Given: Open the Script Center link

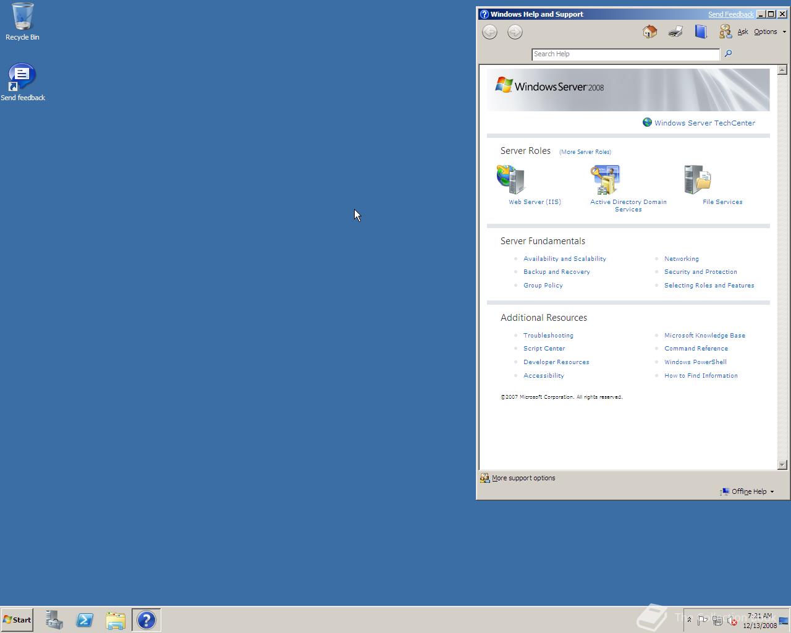Looking at the screenshot, I should [544, 349].
